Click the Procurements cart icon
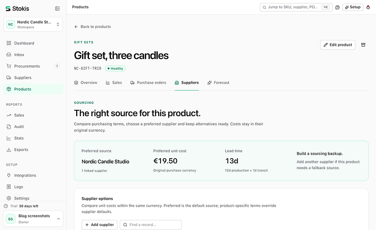376x230 pixels. pos(9,66)
